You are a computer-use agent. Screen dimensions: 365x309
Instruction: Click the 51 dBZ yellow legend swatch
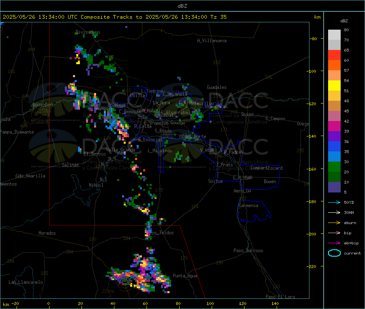pyautogui.click(x=334, y=86)
